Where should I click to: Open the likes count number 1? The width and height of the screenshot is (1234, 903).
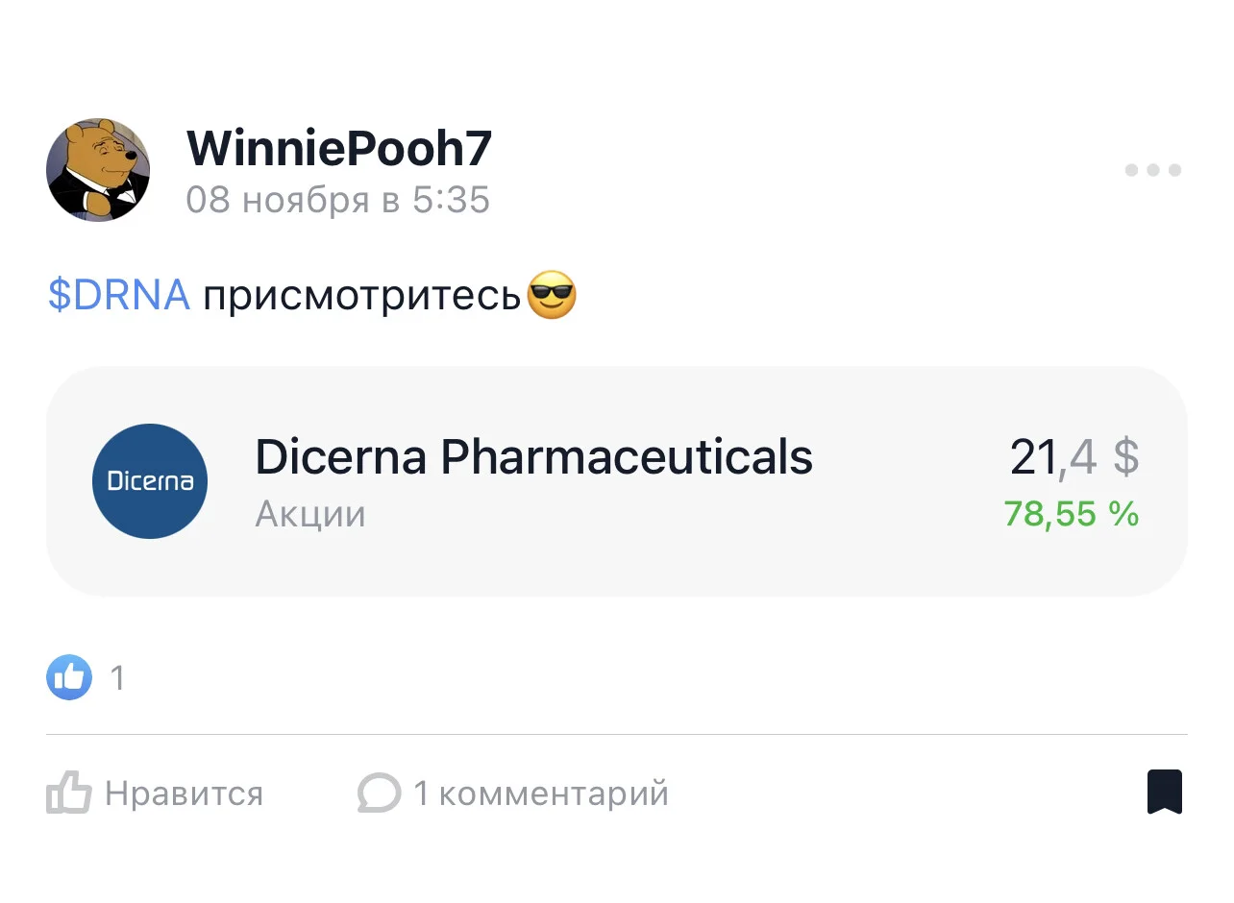[x=118, y=678]
